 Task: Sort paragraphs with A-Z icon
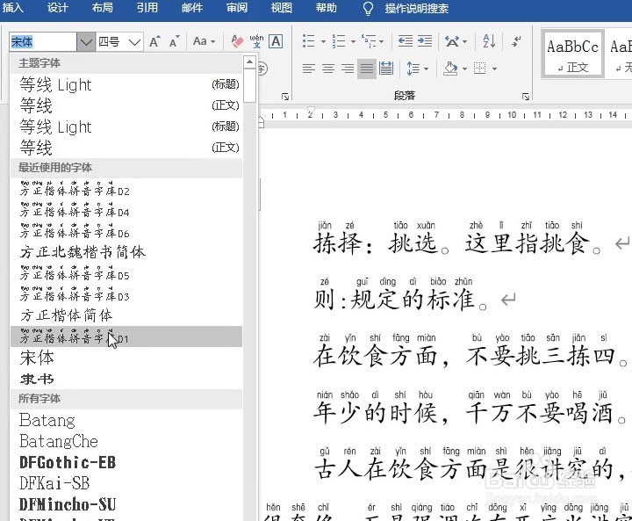(x=489, y=41)
